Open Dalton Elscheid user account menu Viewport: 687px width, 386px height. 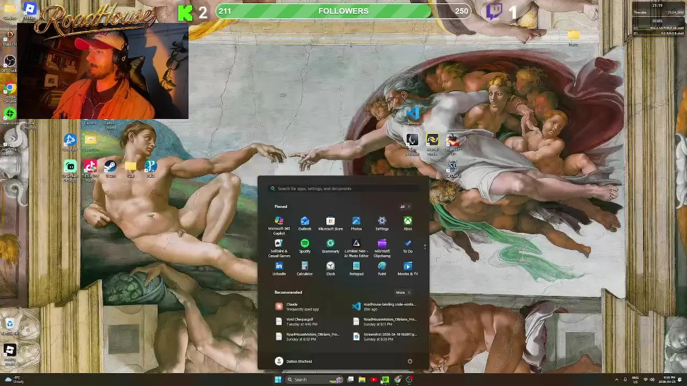(x=293, y=361)
